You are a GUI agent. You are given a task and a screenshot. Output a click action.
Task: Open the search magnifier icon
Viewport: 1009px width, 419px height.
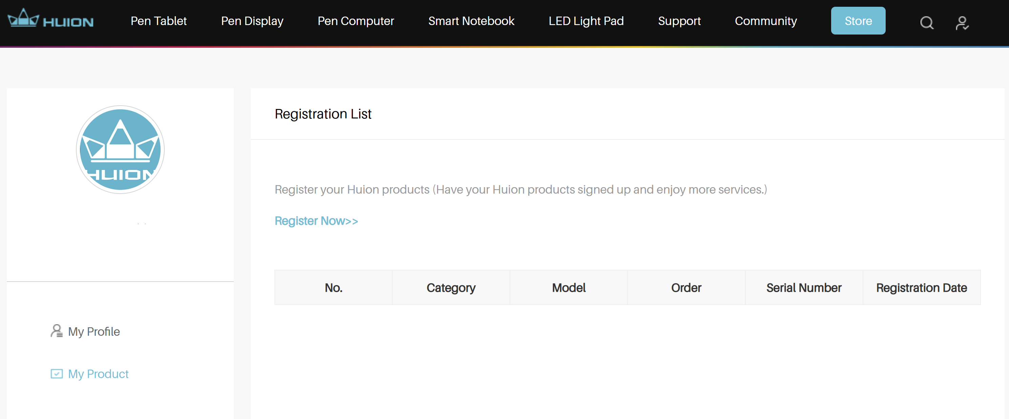pyautogui.click(x=926, y=23)
